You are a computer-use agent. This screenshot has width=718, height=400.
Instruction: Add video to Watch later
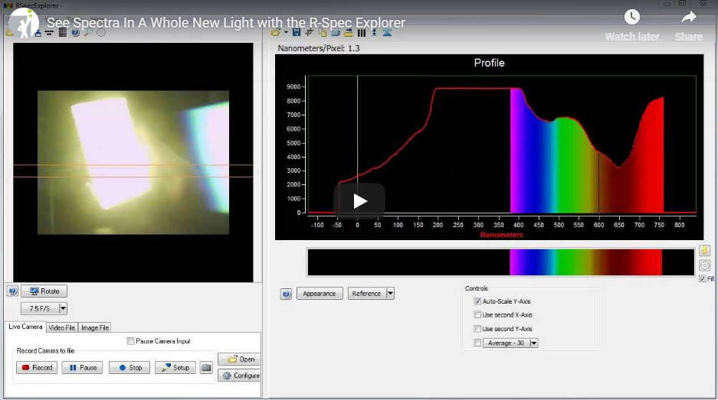tap(632, 25)
